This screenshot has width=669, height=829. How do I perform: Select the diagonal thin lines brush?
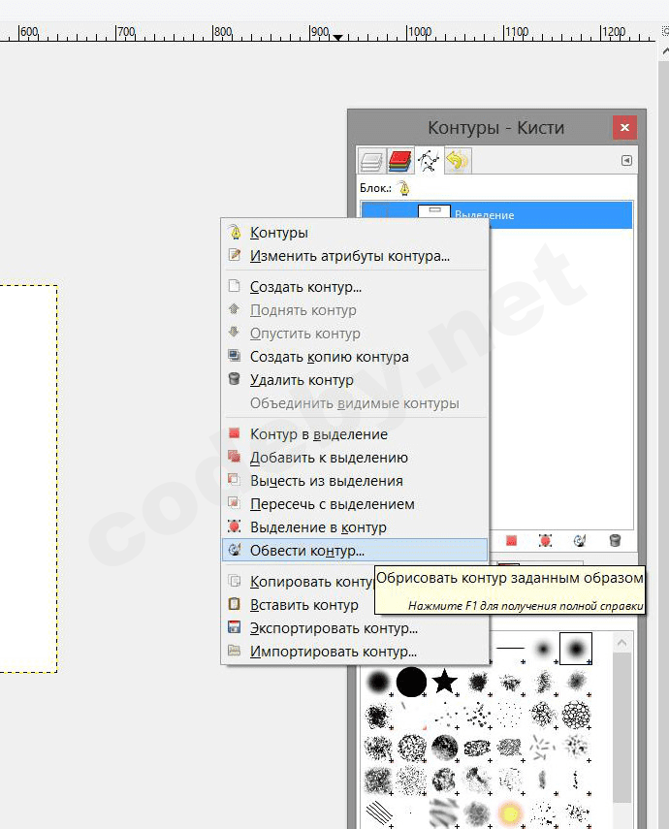[x=379, y=813]
